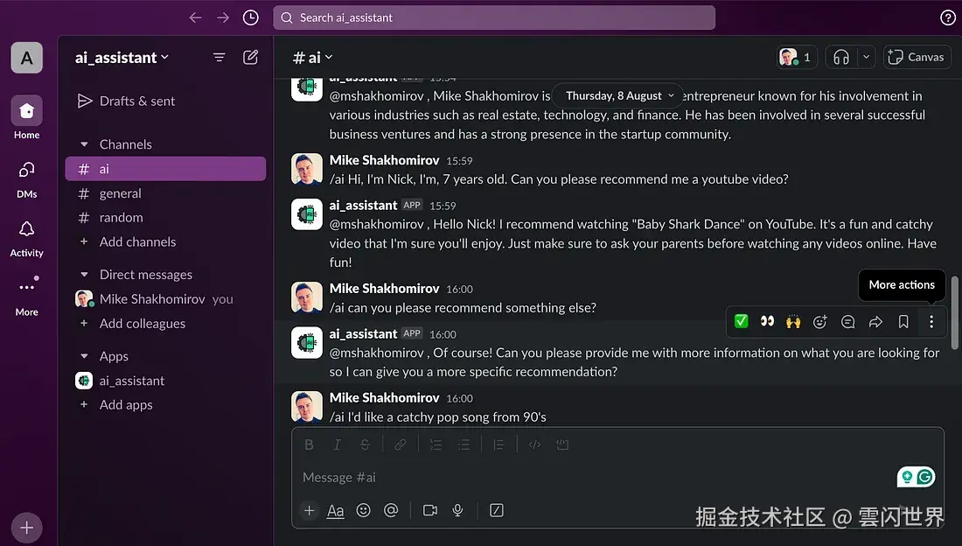Open help question mark icon
Image resolution: width=962 pixels, height=546 pixels.
[x=947, y=17]
